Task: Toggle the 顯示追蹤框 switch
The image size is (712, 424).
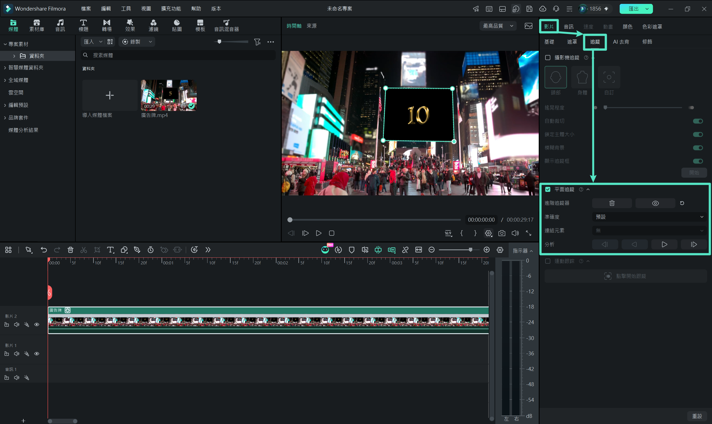Action: tap(698, 161)
